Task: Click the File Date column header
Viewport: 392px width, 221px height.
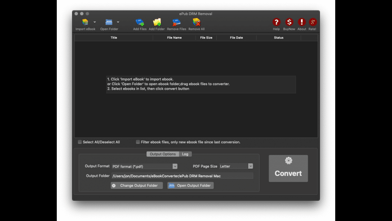Action: coord(236,37)
